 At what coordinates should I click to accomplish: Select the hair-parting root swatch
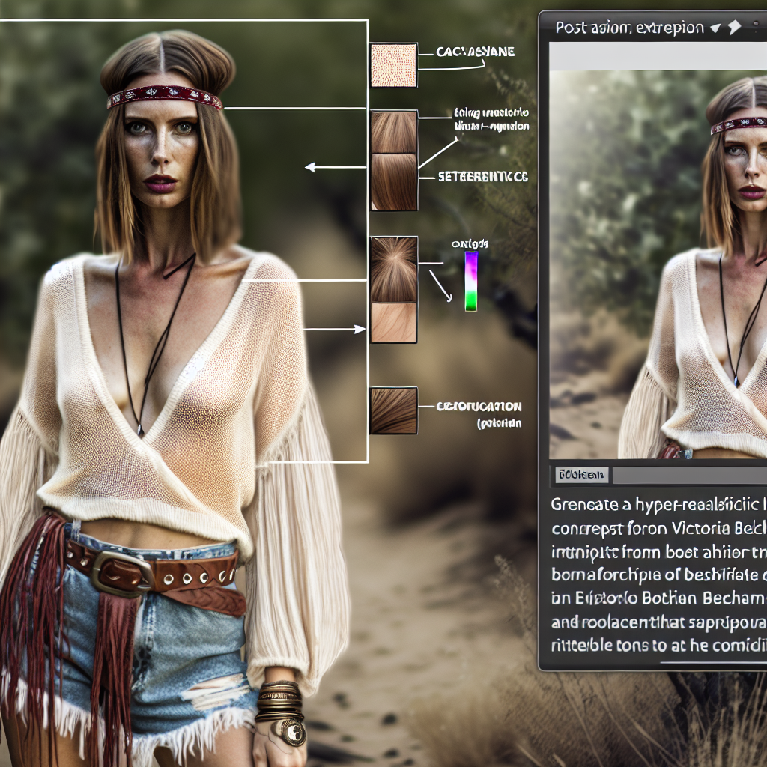[x=394, y=270]
